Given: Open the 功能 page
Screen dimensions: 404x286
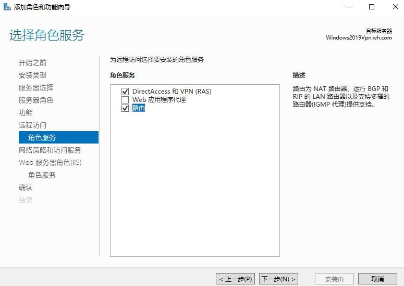Looking at the screenshot, I should click(x=26, y=113).
